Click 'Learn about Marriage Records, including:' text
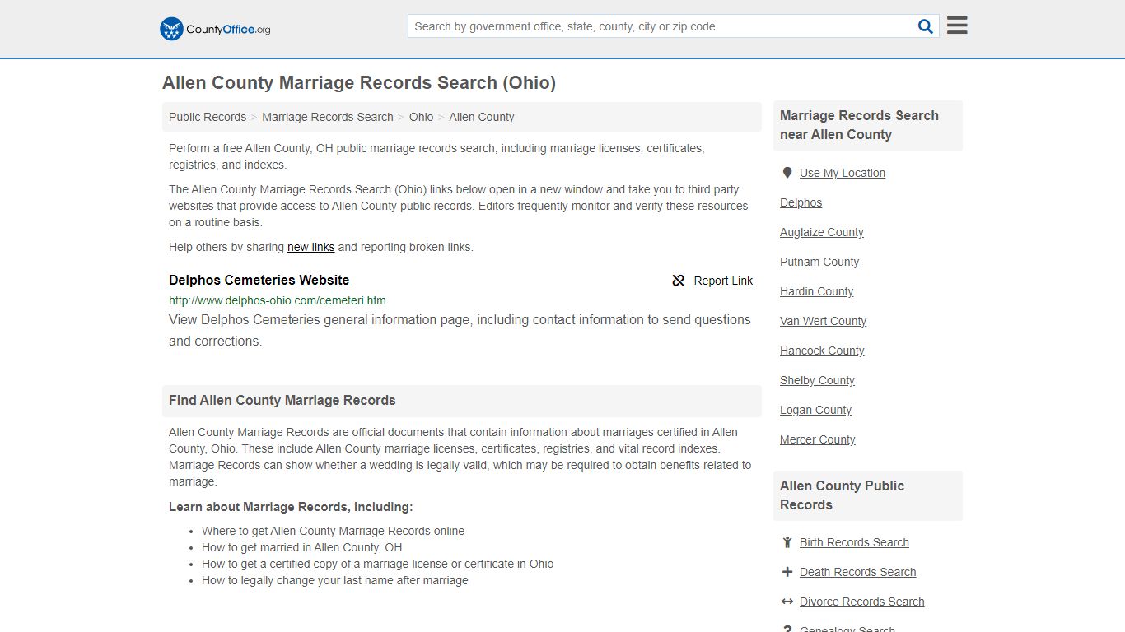This screenshot has width=1125, height=632. click(x=291, y=507)
